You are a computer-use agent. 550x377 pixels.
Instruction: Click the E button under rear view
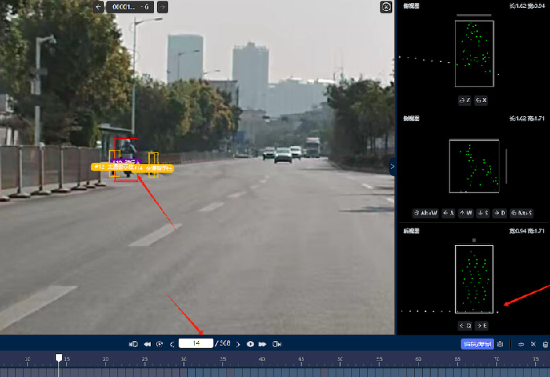[482, 325]
